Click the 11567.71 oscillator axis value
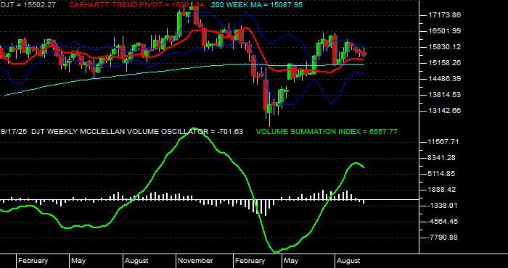The width and height of the screenshot is (508, 268). 444,142
